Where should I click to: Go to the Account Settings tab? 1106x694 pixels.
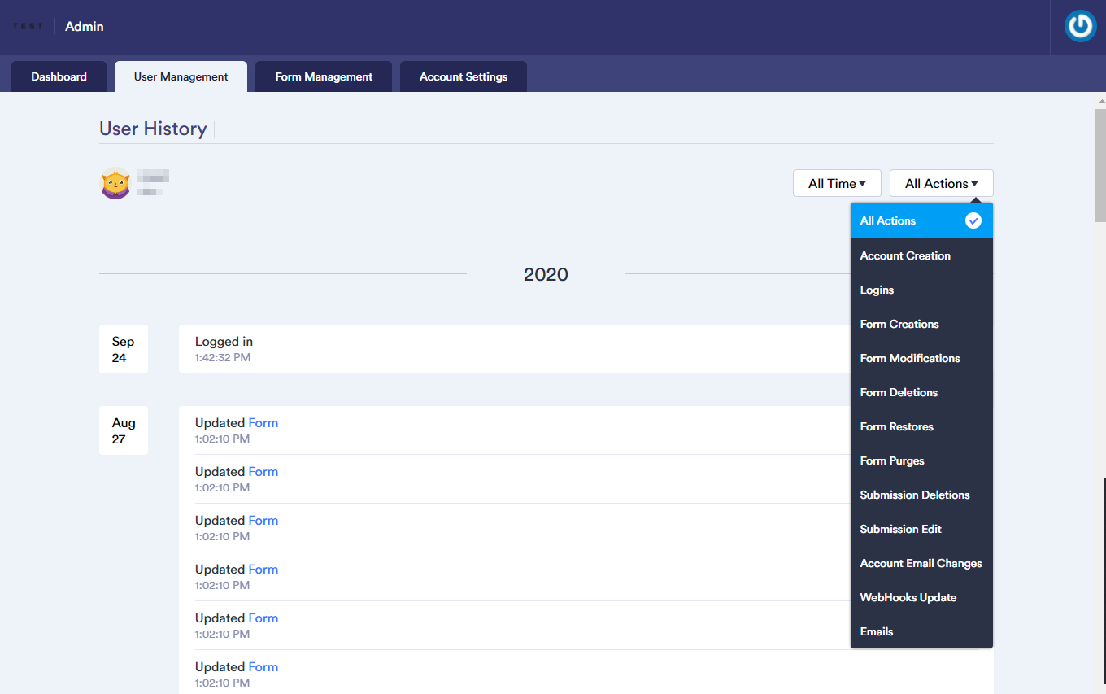pos(463,76)
